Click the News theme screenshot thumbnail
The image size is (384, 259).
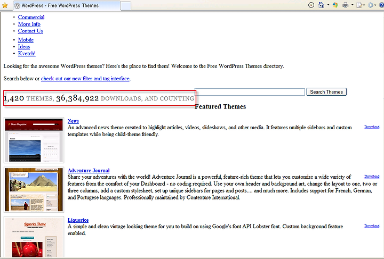coord(34,140)
